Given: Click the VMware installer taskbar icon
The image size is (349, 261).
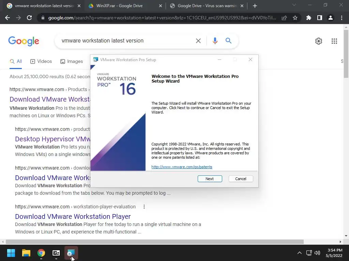Looking at the screenshot, I should click(x=71, y=253).
